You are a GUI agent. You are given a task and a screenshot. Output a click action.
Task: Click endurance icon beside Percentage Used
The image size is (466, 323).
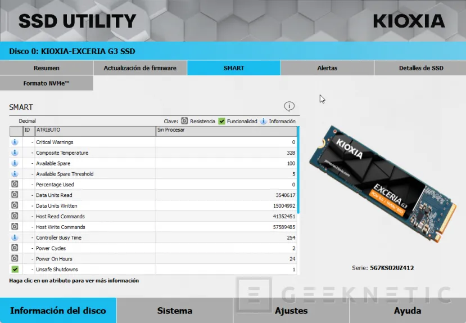point(15,184)
